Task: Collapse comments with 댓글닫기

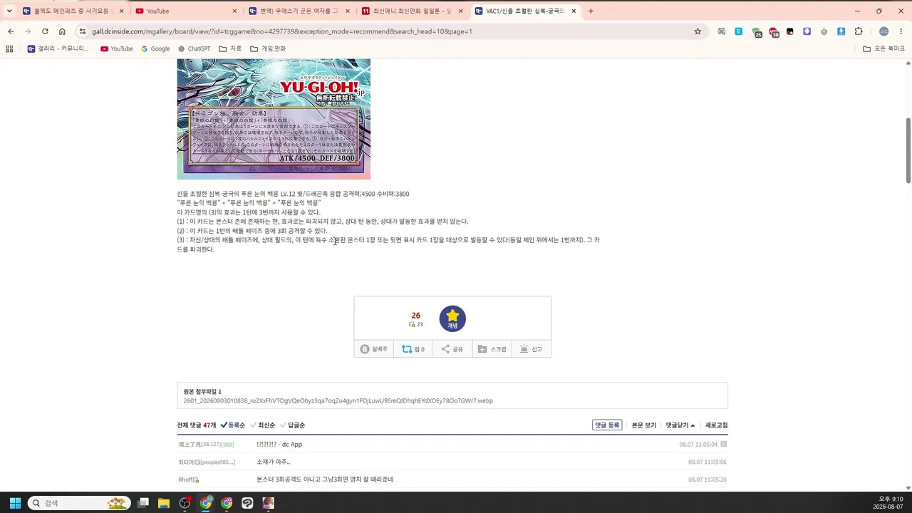Action: [x=680, y=425]
